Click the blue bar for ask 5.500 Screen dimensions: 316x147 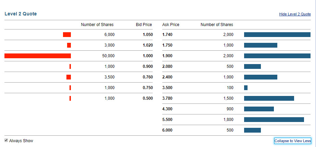(x=274, y=120)
